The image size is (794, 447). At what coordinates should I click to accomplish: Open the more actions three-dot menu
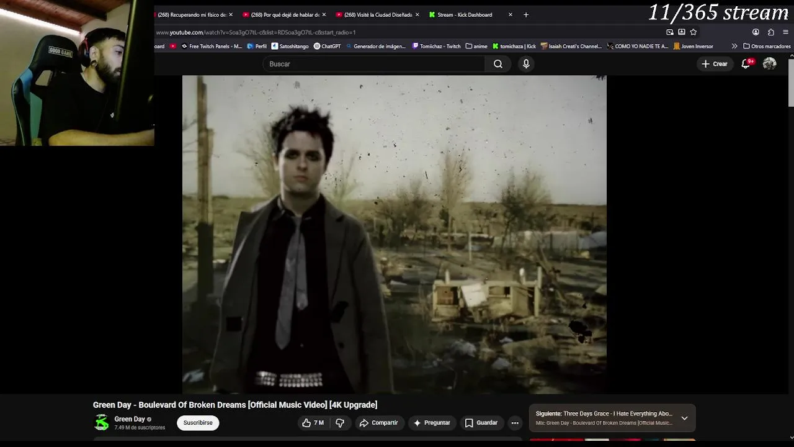(x=515, y=423)
